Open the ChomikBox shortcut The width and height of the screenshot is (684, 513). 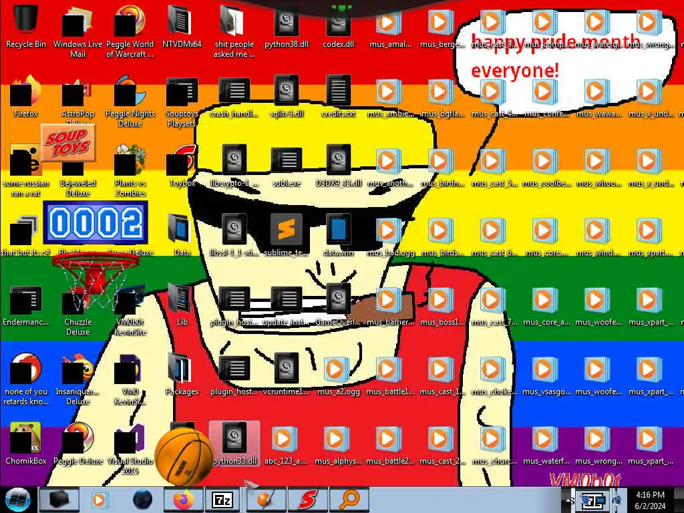point(26,444)
